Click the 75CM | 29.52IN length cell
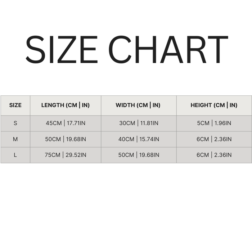Viewport: 252px width, 252px height. pos(66,155)
